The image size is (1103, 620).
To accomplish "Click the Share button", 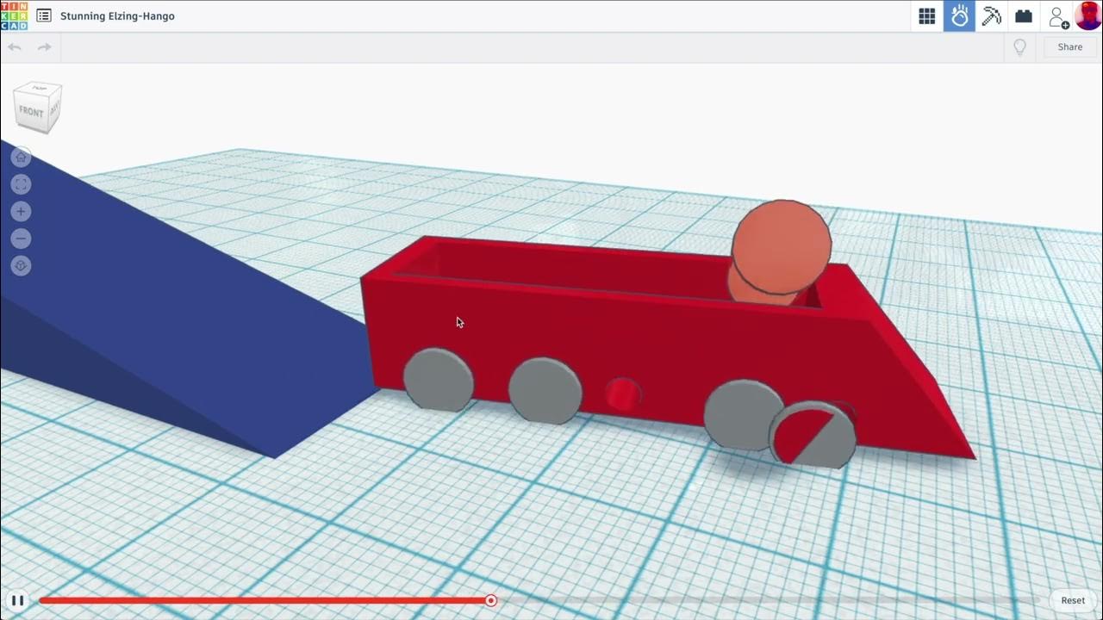I will 1070,47.
